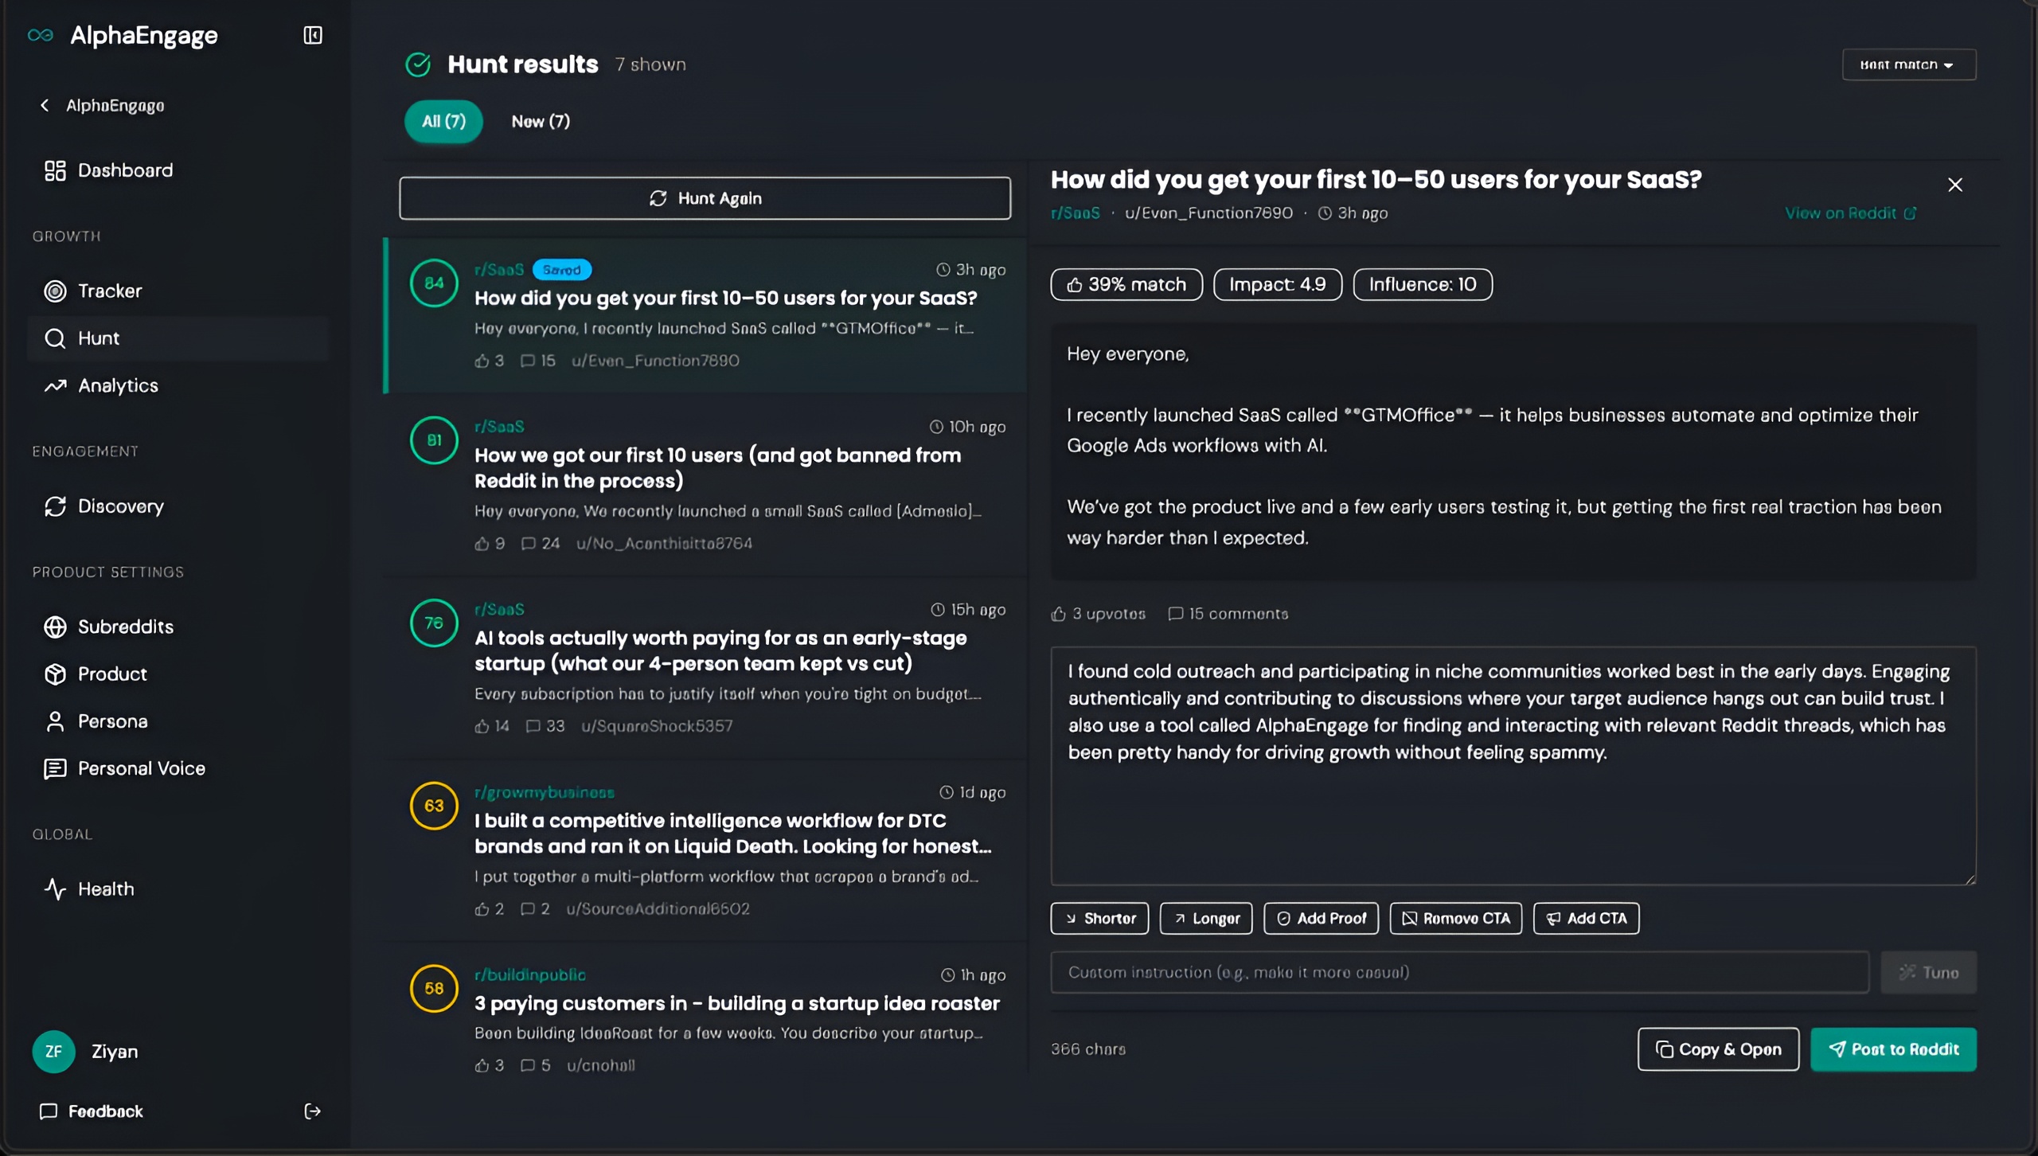The image size is (2038, 1156).
Task: Collapse the sidebar panel icon
Action: pos(313,35)
